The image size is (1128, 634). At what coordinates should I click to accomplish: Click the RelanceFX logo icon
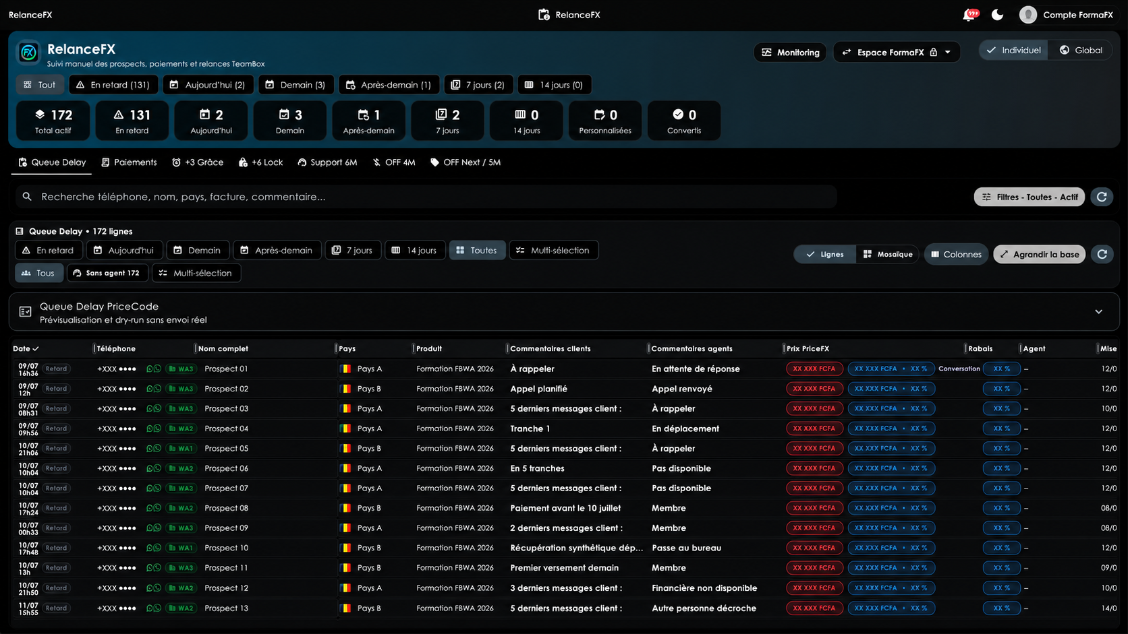(x=28, y=52)
